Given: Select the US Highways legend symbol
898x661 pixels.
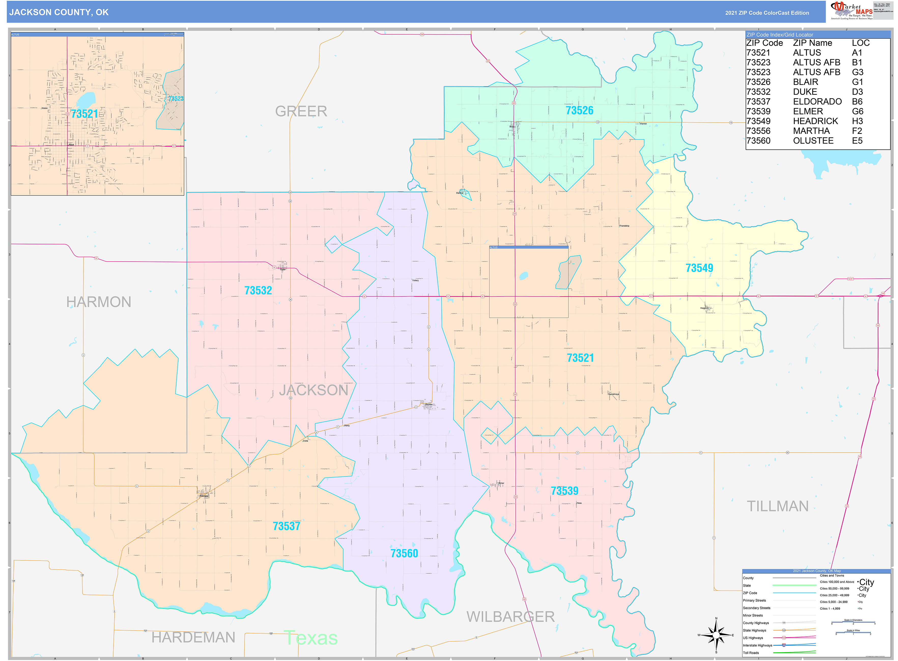Looking at the screenshot, I should [784, 638].
